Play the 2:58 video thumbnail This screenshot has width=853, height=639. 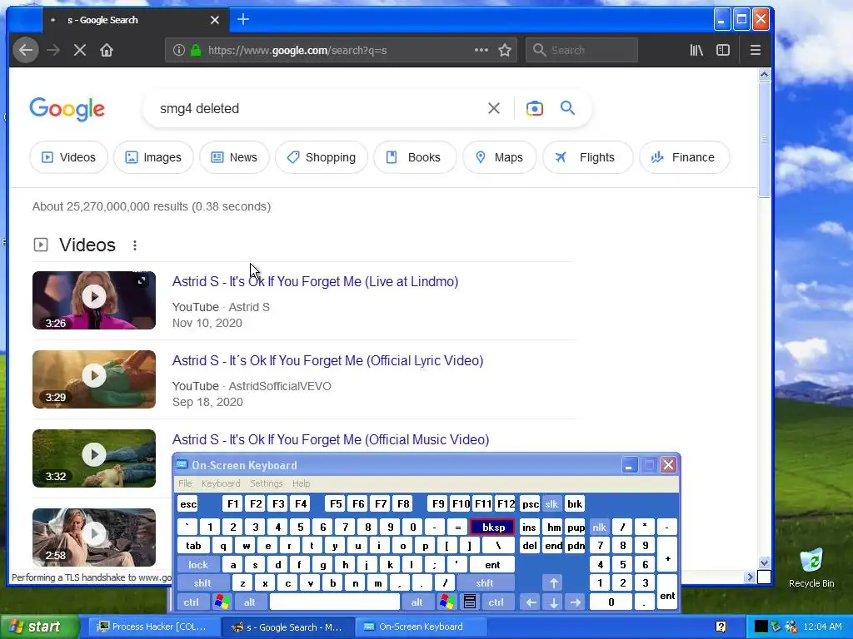94,537
